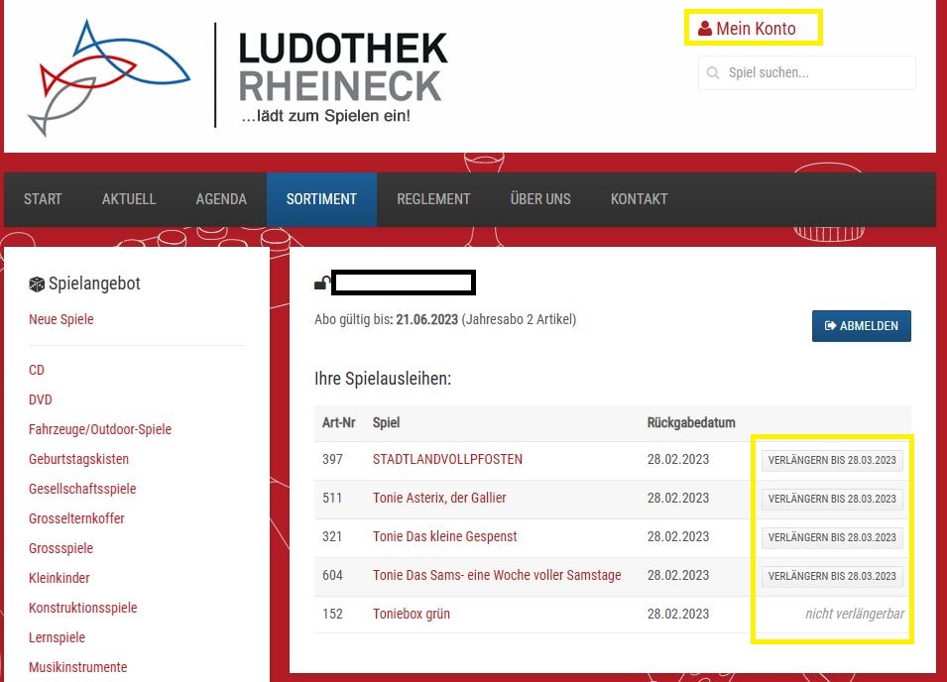Open the DVD category
The width and height of the screenshot is (947, 682).
click(x=41, y=399)
